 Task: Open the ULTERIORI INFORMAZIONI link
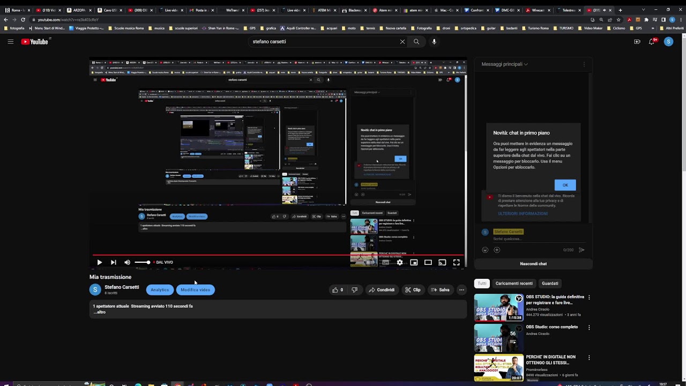523,214
